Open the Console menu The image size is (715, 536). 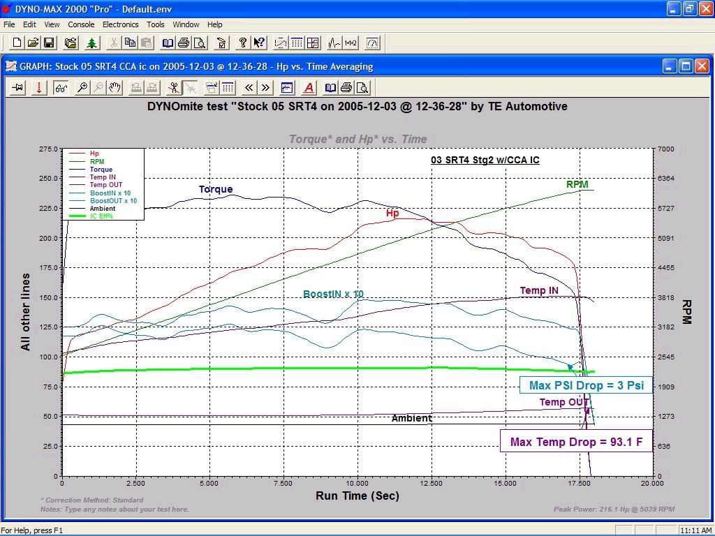[81, 24]
